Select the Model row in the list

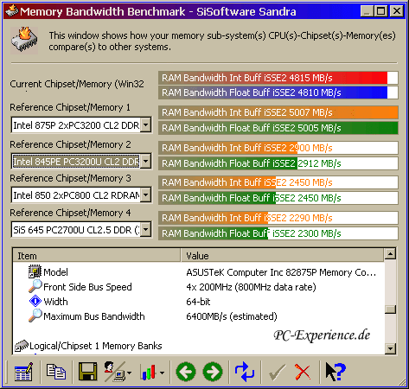pos(55,272)
